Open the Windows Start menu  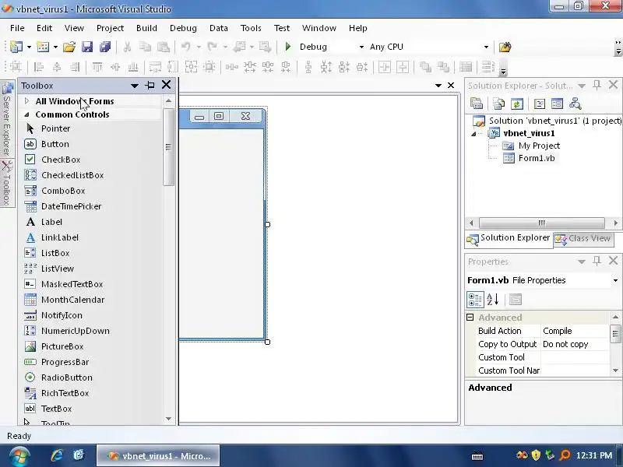click(x=20, y=456)
